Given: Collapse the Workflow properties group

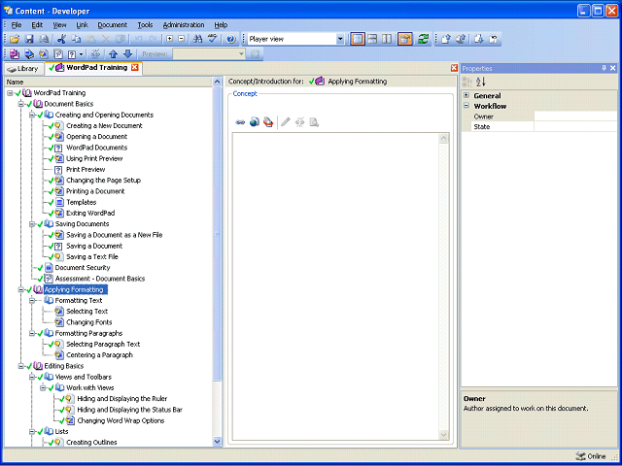Looking at the screenshot, I should pos(466,106).
